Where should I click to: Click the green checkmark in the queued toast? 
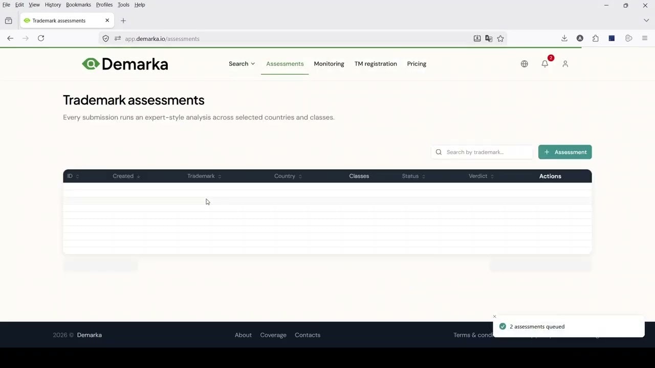click(503, 326)
